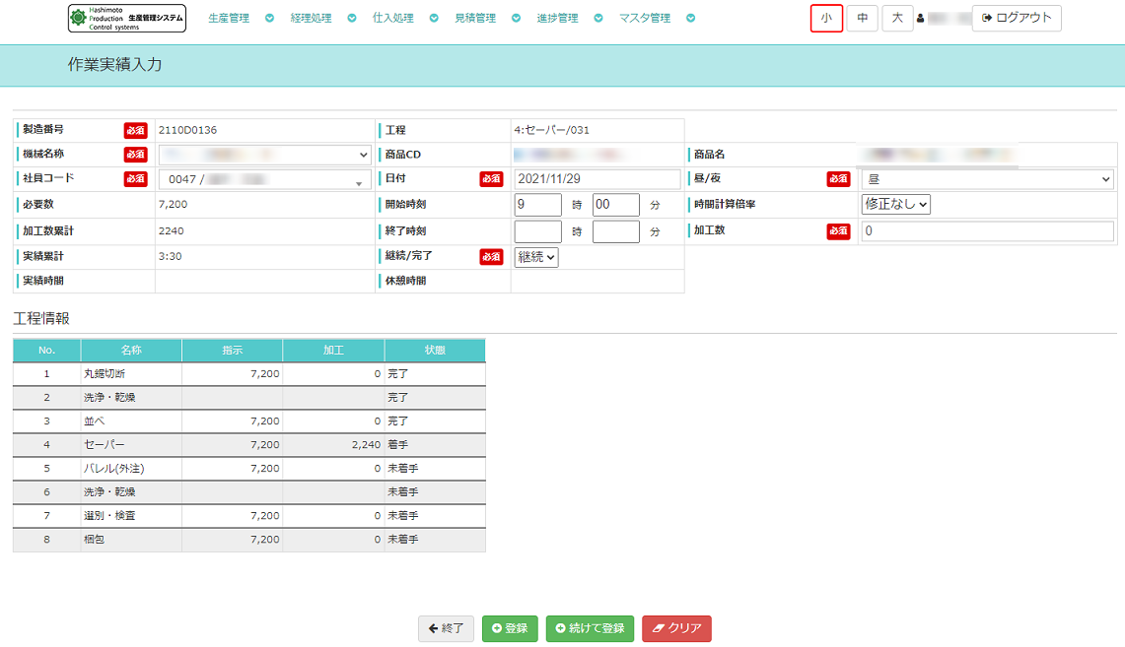Expand the 昼/夜 shift dropdown
This screenshot has width=1125, height=647.
(x=987, y=179)
